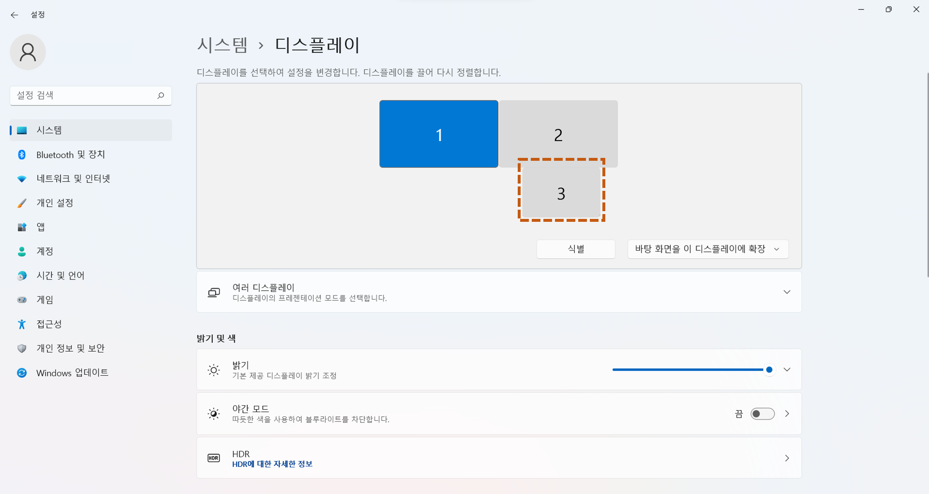Click the 시간 및 언어 globe icon
This screenshot has height=494, width=929.
tap(22, 276)
